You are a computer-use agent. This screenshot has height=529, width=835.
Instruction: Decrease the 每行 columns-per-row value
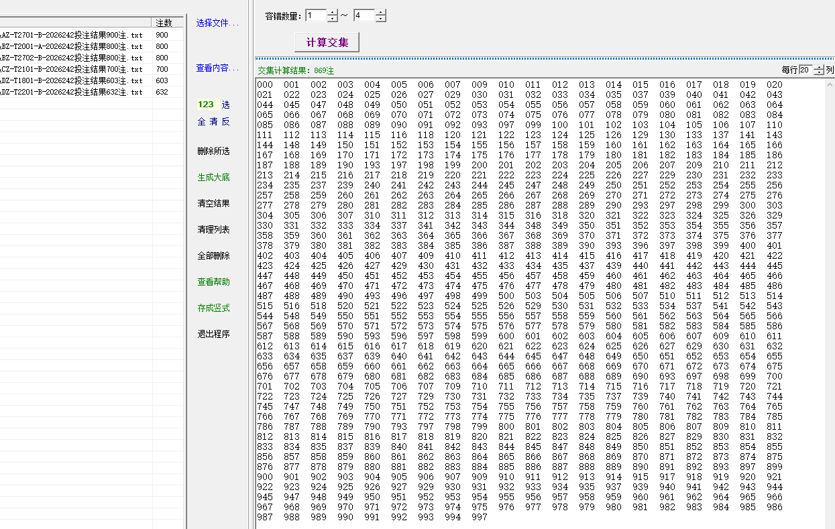(818, 72)
